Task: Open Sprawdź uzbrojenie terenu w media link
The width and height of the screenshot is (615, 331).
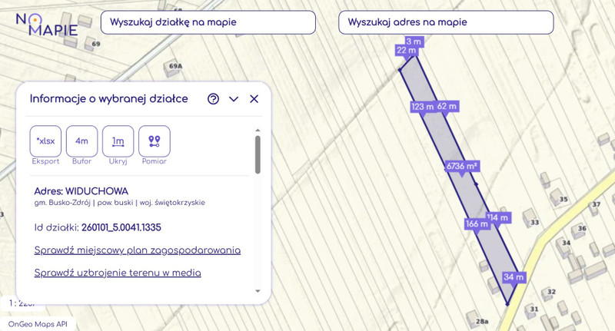Action: 118,273
